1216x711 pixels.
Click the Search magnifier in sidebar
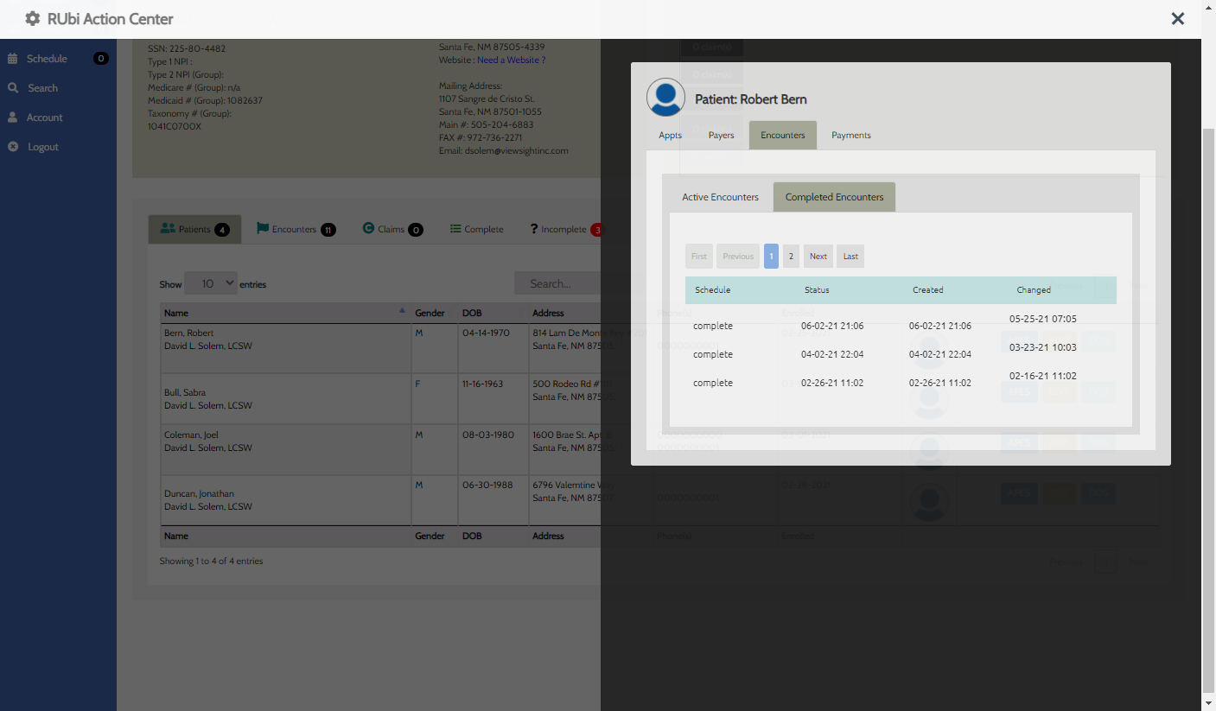point(14,88)
